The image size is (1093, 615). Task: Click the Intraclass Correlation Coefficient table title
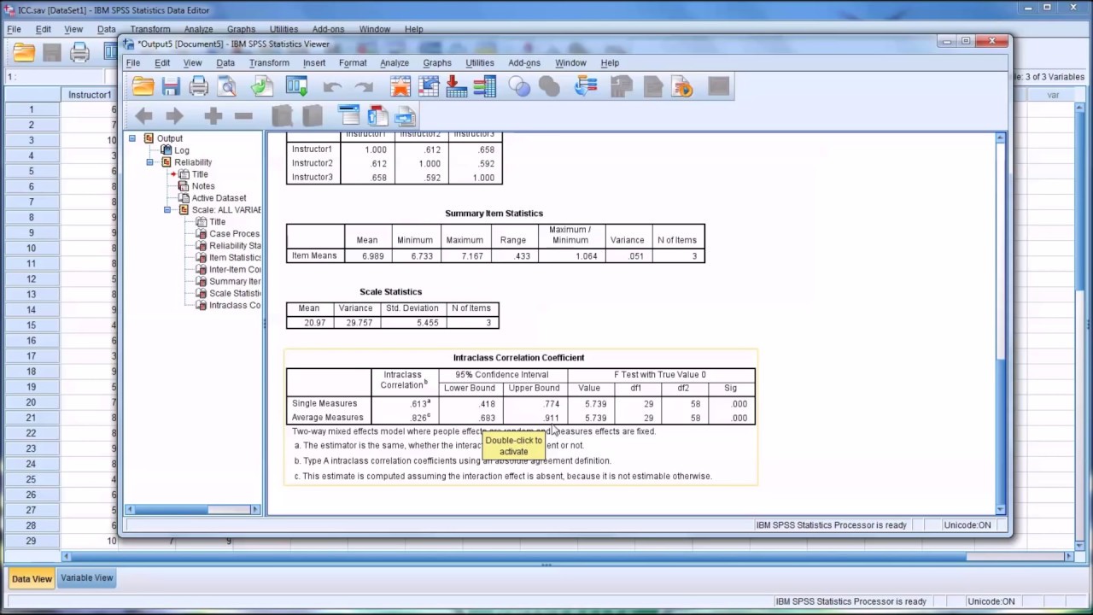point(519,358)
